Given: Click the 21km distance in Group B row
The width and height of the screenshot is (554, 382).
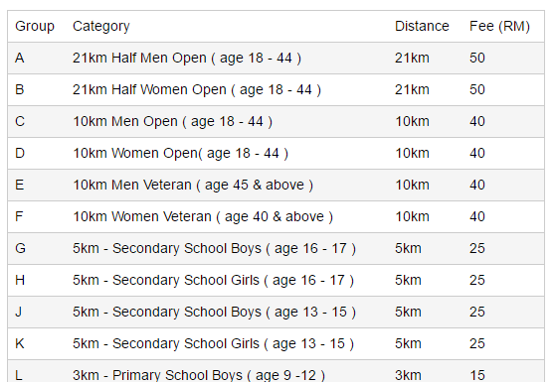Looking at the screenshot, I should (x=412, y=90).
